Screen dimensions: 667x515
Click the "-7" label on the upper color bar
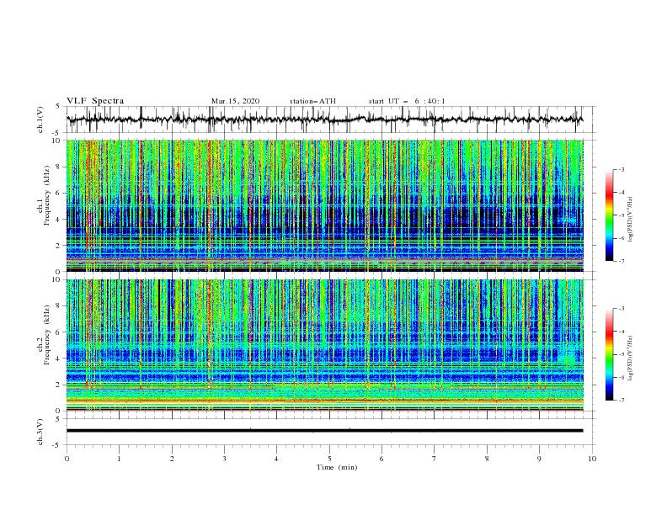pyautogui.click(x=621, y=261)
